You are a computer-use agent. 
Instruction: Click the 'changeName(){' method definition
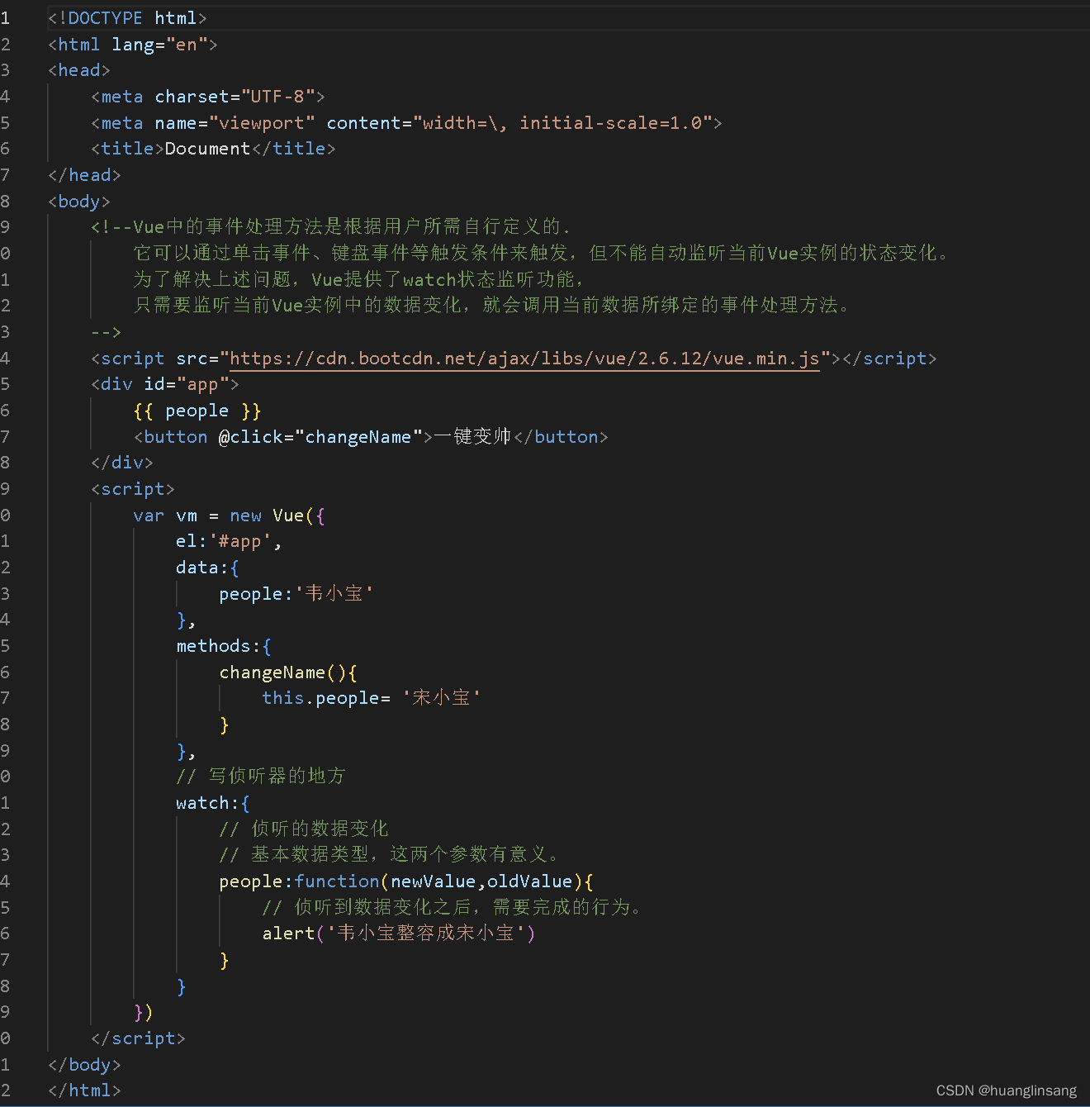[288, 672]
